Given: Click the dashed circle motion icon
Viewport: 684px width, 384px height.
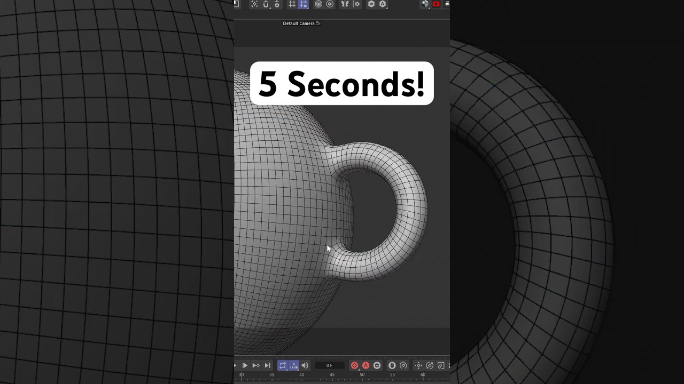Looking at the screenshot, I should coord(403,365).
